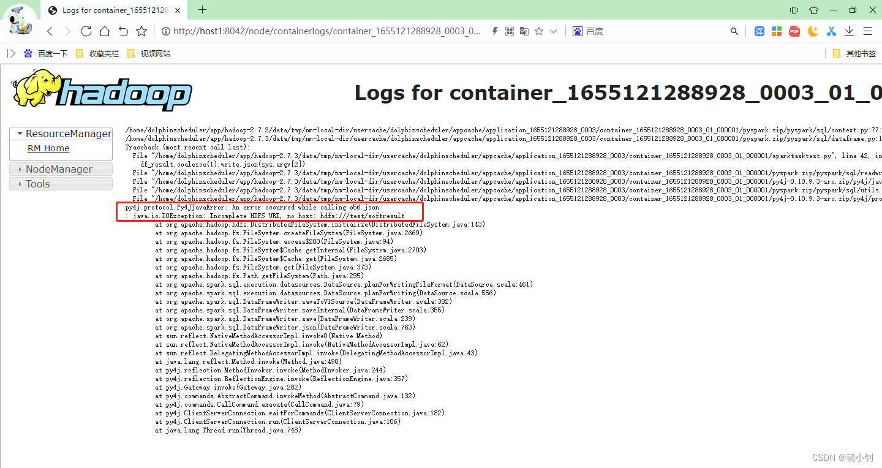Screen dimensions: 882x468
Task: Toggle bookmark star for this page
Action: (538, 31)
